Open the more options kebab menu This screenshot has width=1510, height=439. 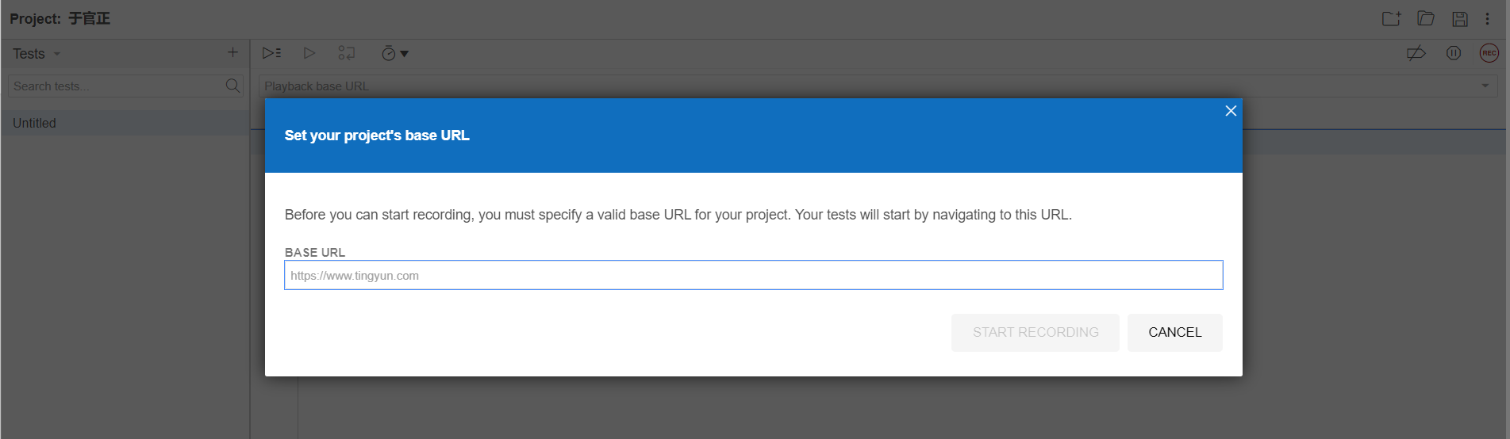[x=1488, y=19]
